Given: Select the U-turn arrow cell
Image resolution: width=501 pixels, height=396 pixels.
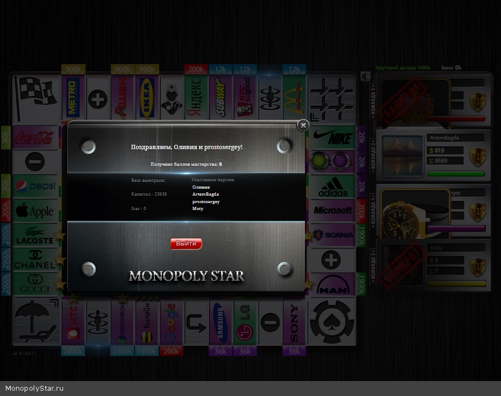Looking at the screenshot, I should click(x=196, y=323).
